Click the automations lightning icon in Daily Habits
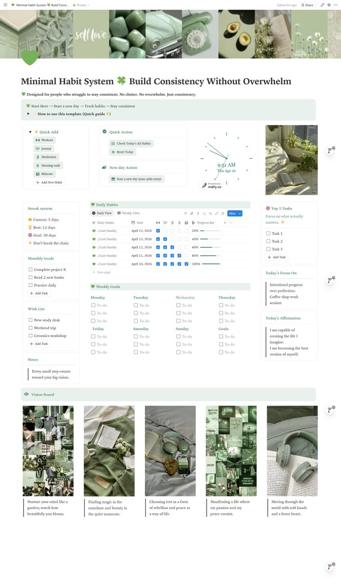Viewport: 341px width, 578px height. (198, 214)
